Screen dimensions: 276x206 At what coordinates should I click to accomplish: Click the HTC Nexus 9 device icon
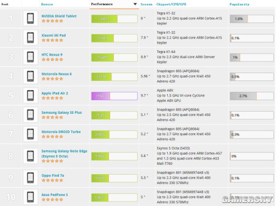coord(30,57)
